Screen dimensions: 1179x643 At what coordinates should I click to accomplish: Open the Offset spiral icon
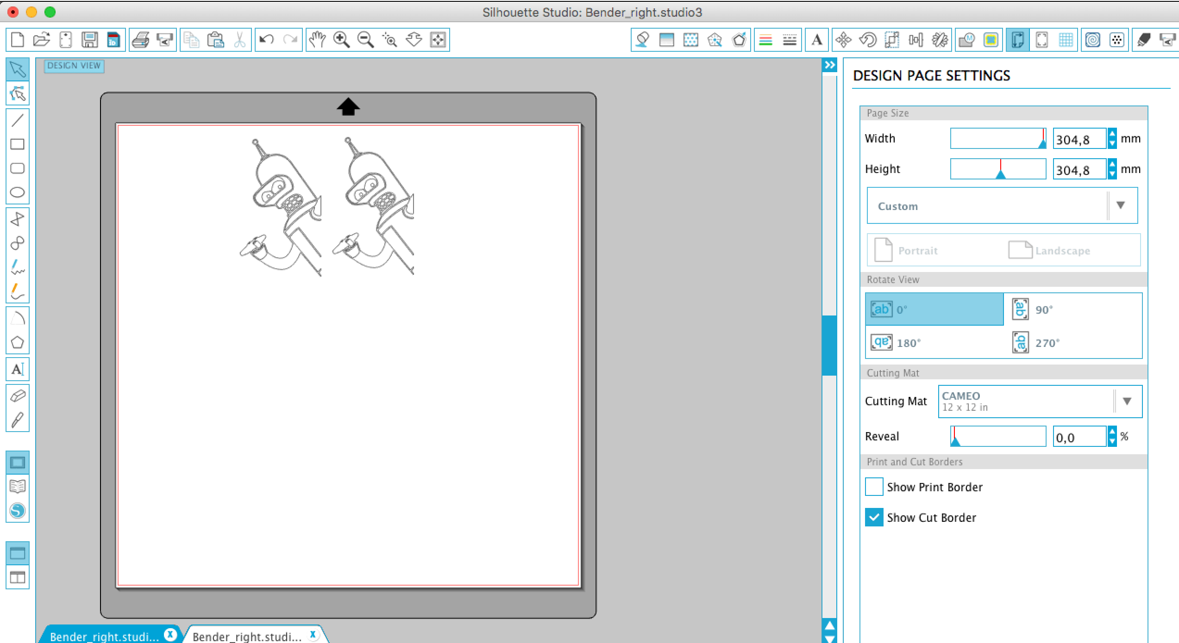point(1093,40)
